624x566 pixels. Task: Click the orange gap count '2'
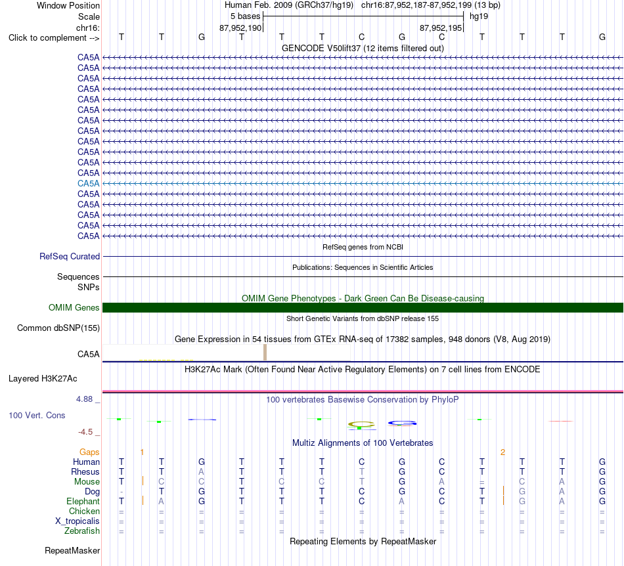pos(502,452)
